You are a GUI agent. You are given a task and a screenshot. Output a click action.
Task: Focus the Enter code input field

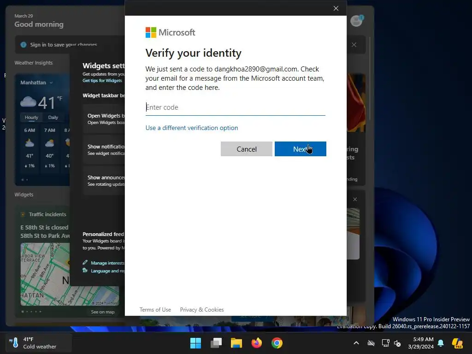coord(235,107)
